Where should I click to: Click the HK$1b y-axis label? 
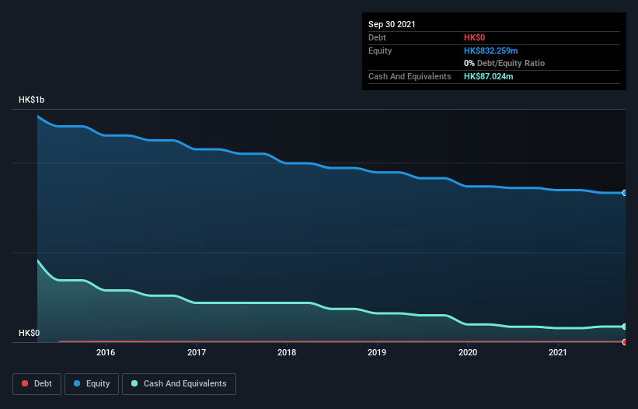(x=31, y=100)
